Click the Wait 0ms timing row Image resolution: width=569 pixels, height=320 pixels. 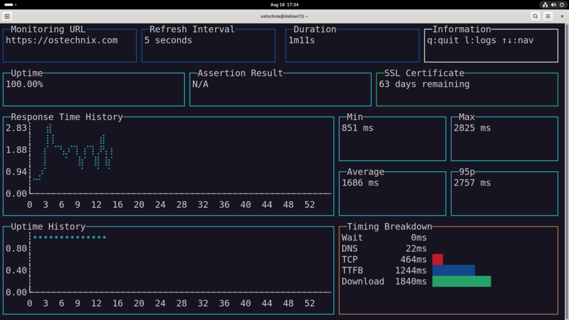coord(384,238)
